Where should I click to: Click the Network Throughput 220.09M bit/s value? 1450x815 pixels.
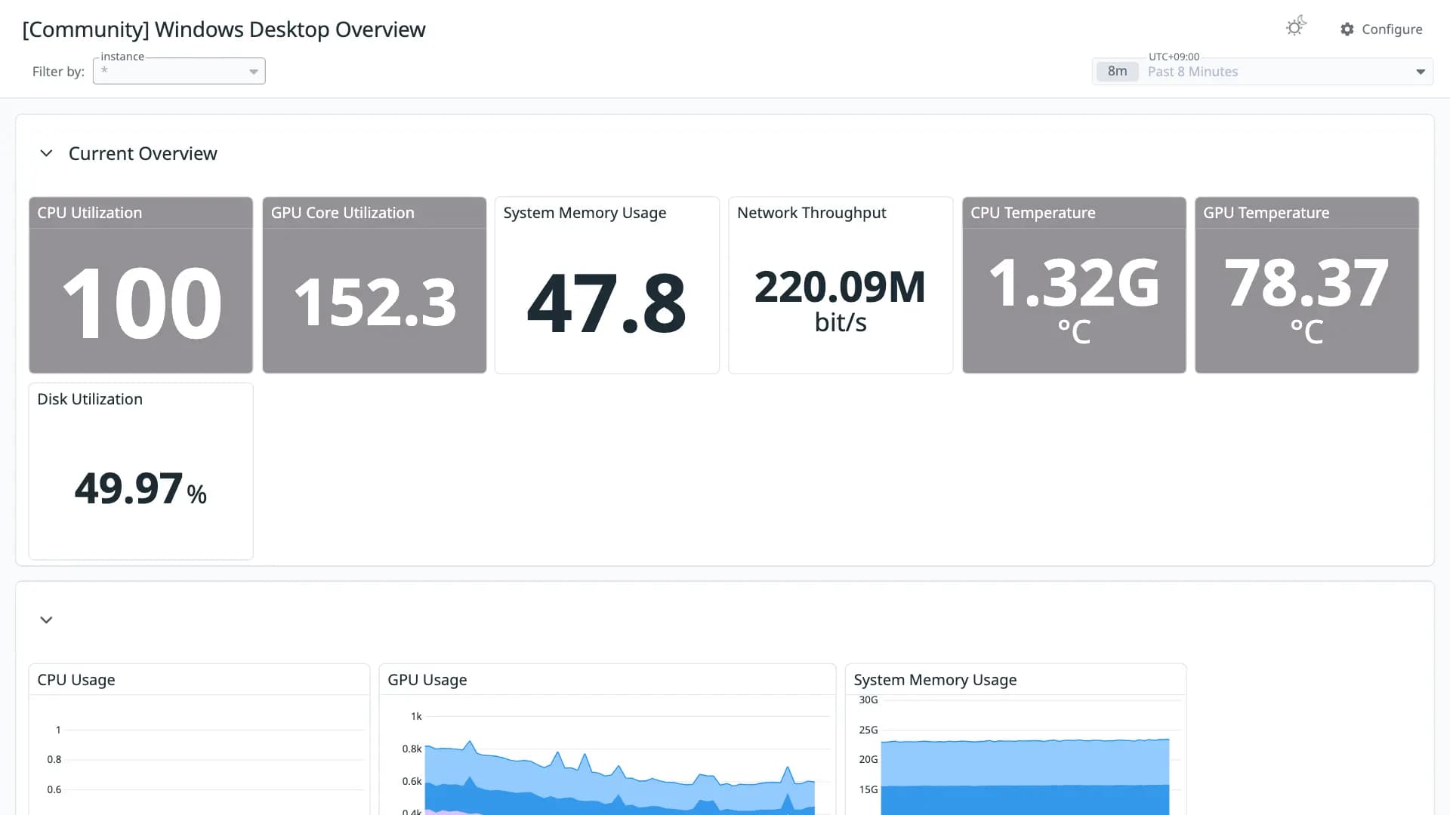click(840, 300)
